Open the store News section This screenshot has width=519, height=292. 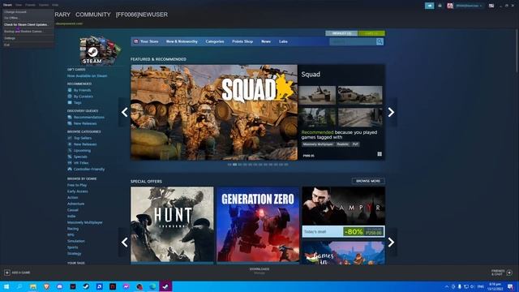(266, 41)
